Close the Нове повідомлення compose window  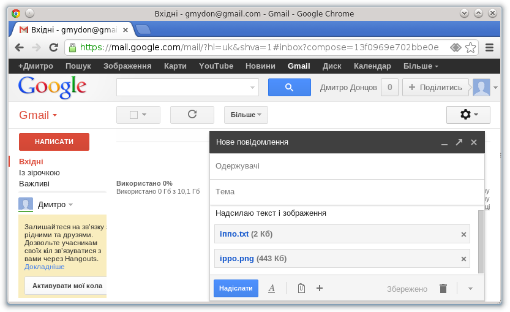click(x=474, y=142)
